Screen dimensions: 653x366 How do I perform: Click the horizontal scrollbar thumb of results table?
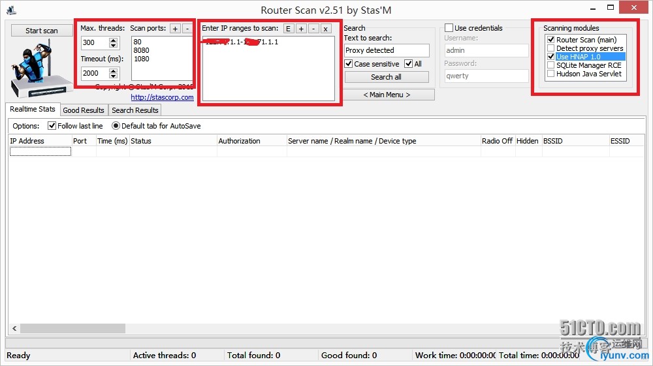coord(73,329)
